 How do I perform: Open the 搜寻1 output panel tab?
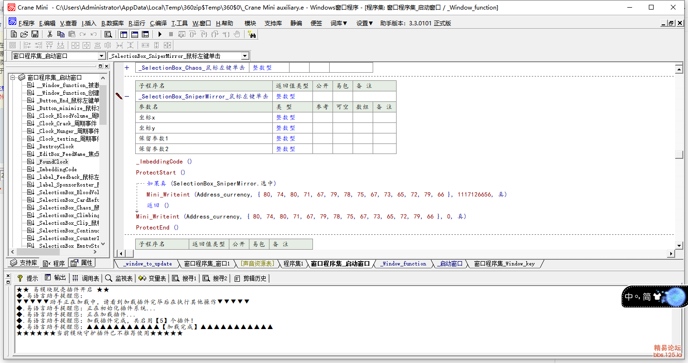184,278
